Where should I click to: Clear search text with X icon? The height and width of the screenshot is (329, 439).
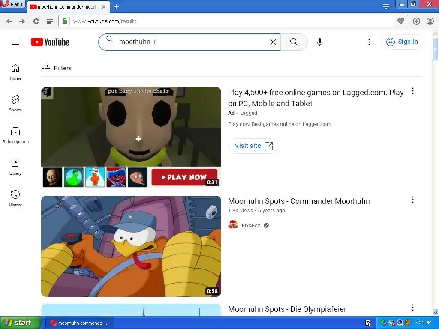(x=273, y=42)
